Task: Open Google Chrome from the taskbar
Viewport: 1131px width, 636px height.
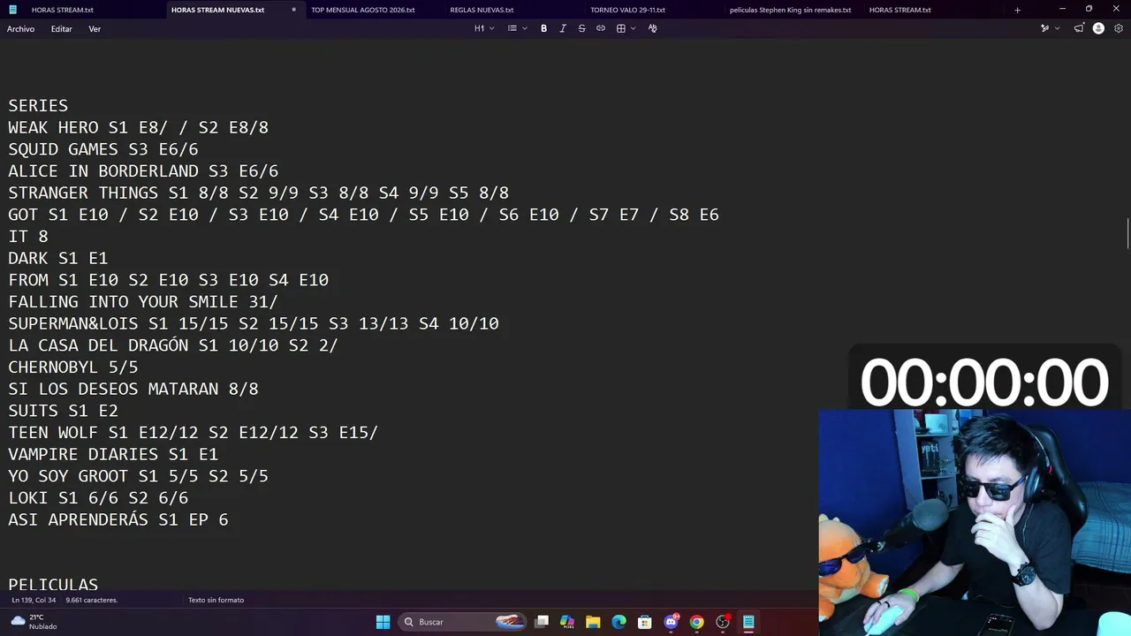Action: pos(696,622)
